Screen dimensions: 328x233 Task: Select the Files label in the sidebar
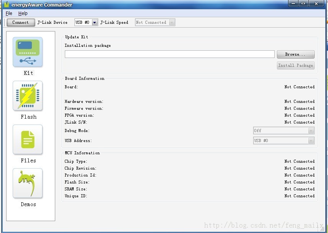(28, 160)
